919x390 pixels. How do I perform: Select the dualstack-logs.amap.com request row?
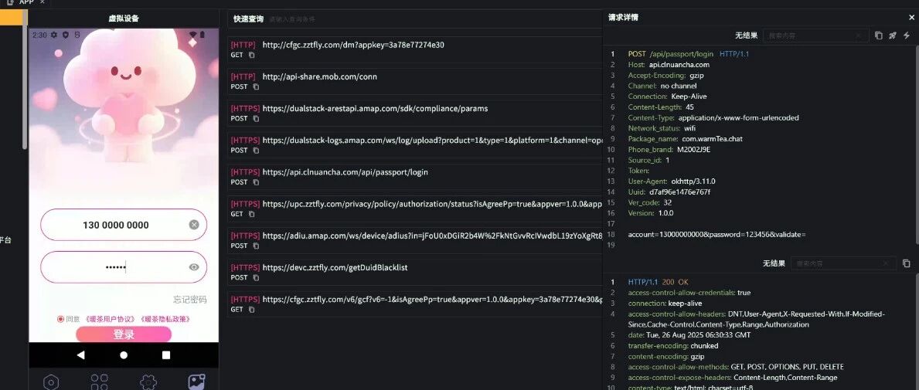(415, 144)
